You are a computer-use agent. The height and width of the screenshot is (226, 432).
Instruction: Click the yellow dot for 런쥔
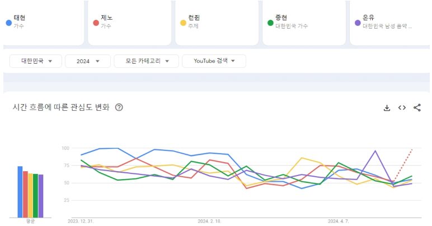point(183,23)
